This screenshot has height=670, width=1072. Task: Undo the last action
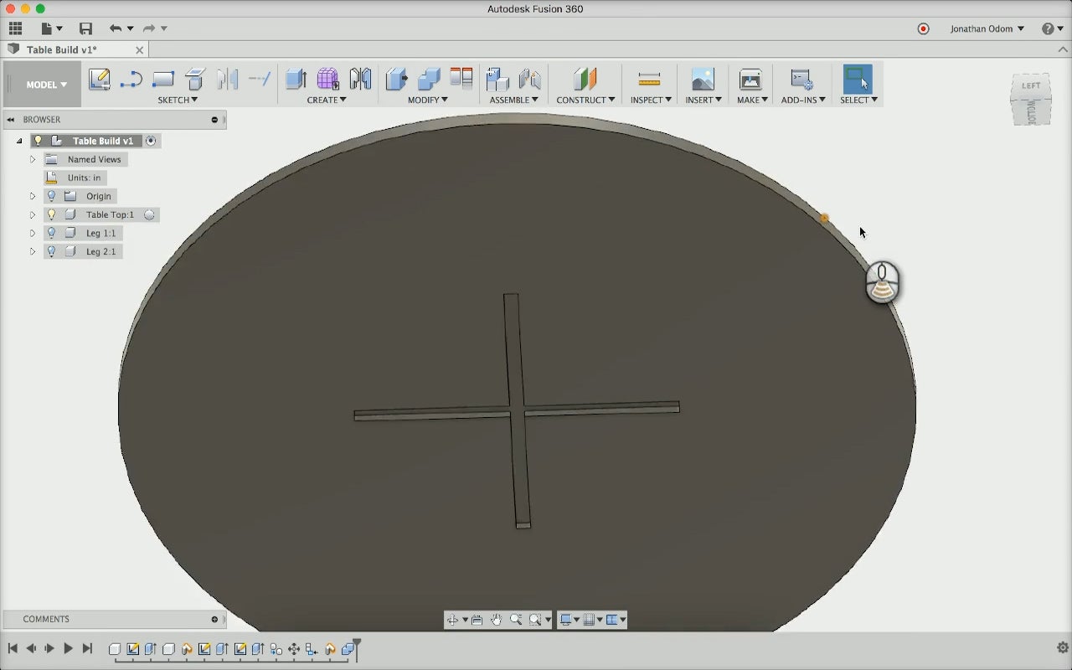point(116,28)
